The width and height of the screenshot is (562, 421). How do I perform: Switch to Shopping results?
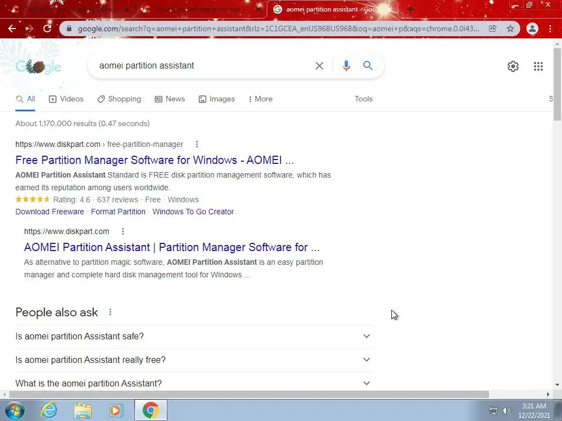[119, 99]
